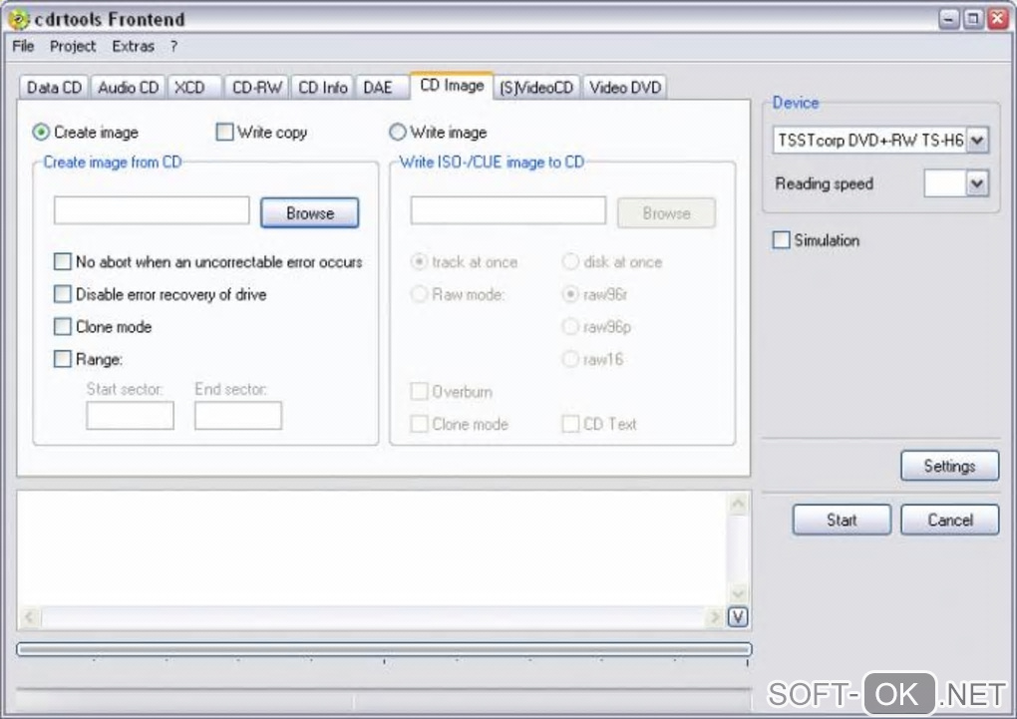Click the End sector input field
Image resolution: width=1017 pixels, height=719 pixels.
point(238,415)
